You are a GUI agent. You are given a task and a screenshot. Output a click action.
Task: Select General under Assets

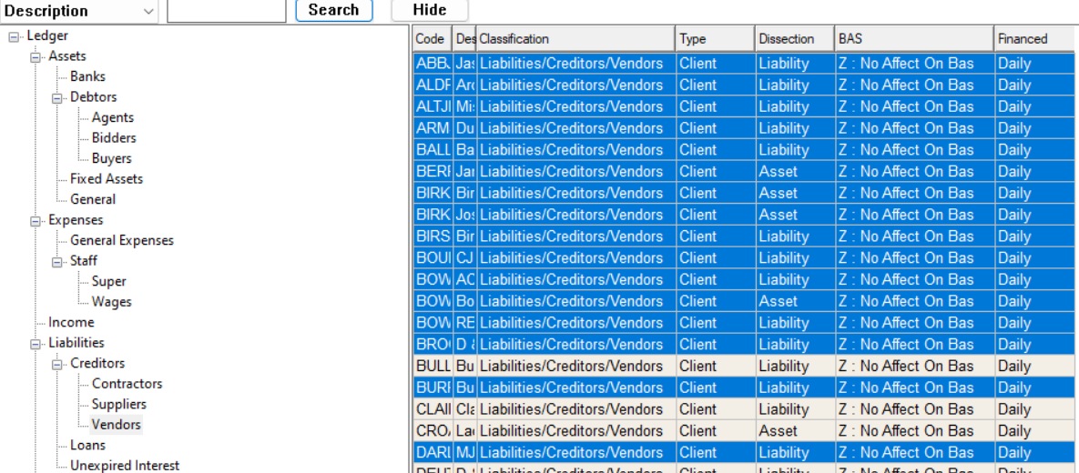93,199
